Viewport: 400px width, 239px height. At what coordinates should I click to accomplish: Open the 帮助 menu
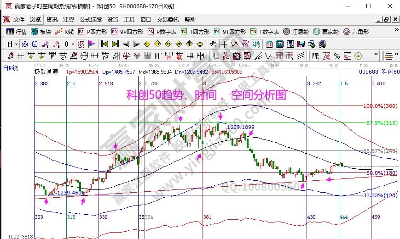click(190, 20)
